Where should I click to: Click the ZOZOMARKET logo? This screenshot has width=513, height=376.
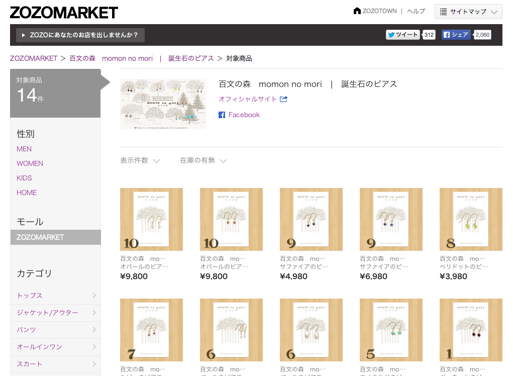click(64, 13)
